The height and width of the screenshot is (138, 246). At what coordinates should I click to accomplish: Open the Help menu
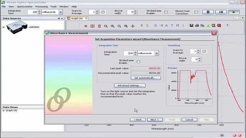(x=74, y=7)
